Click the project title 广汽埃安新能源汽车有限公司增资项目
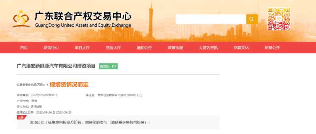This screenshot has width=316, height=134. click(x=56, y=66)
